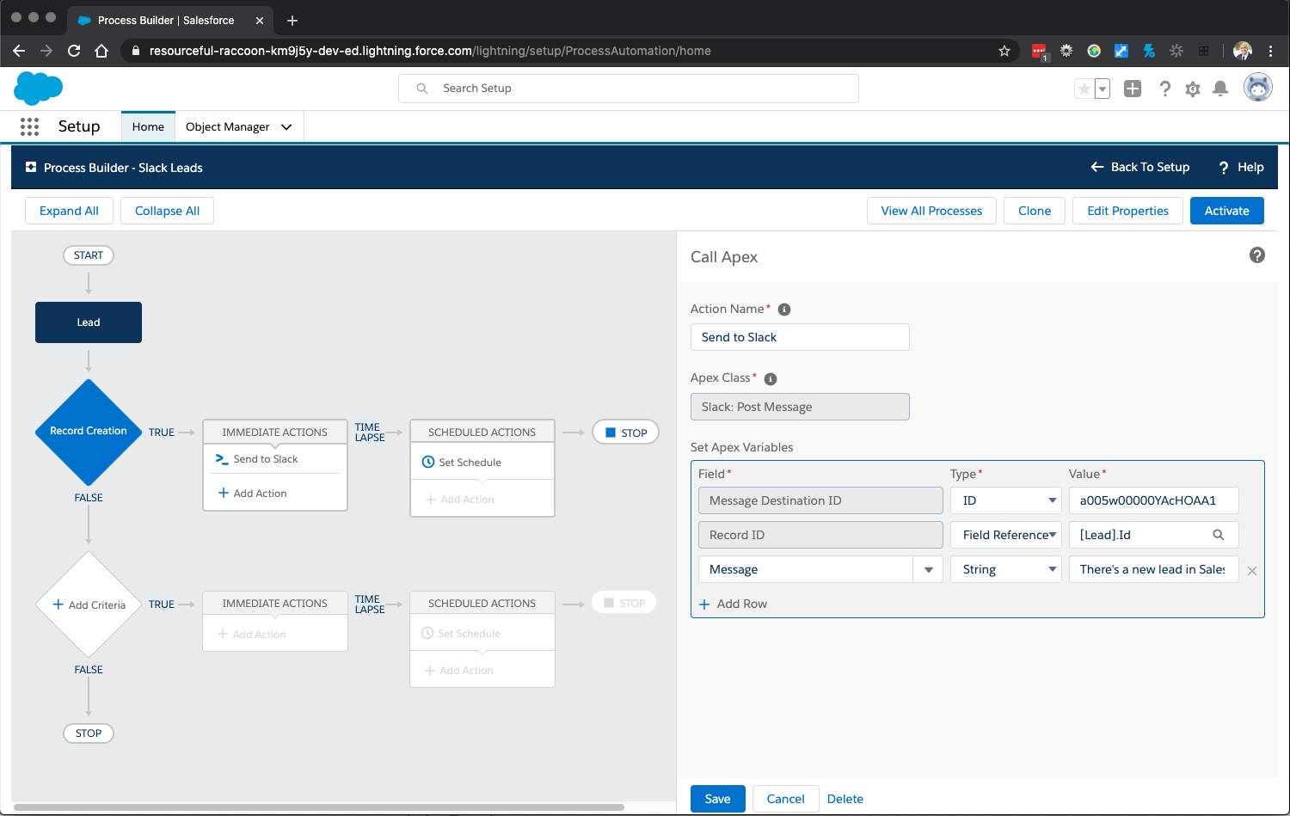Open the Astro user profile avatar

pos(1257,88)
